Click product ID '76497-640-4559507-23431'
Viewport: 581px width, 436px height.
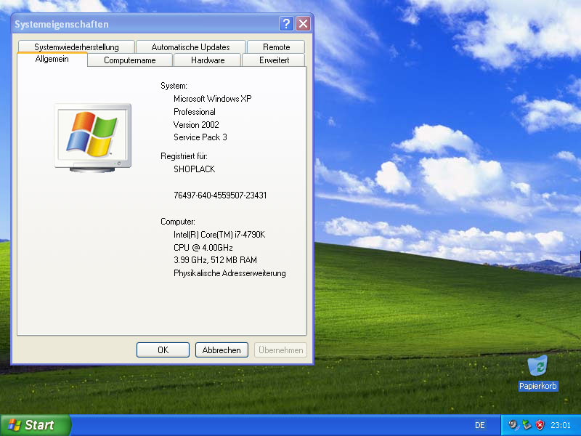pos(220,195)
